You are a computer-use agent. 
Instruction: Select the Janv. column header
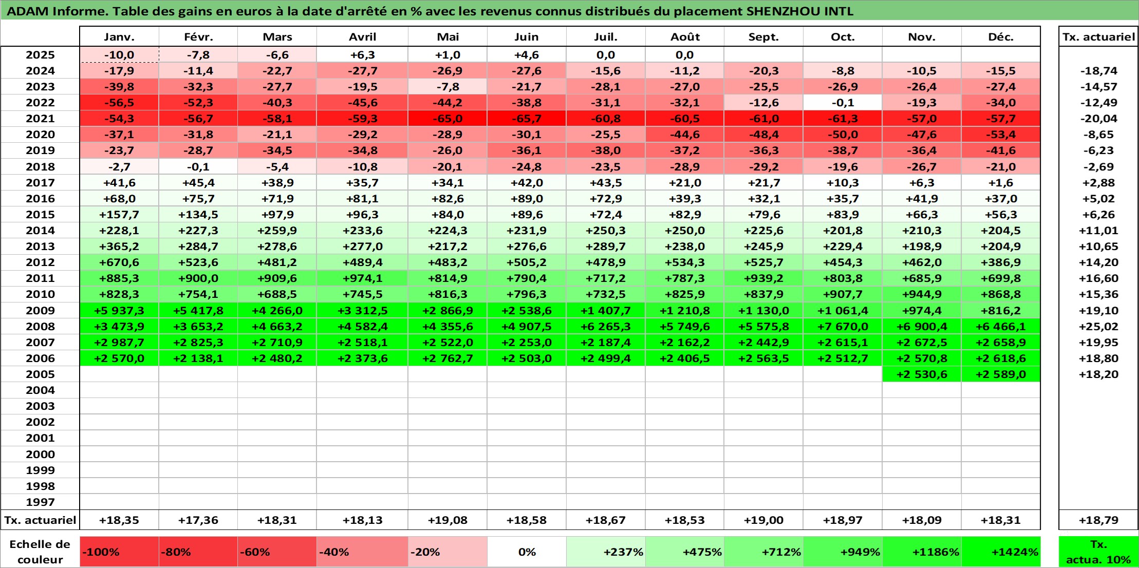(119, 37)
